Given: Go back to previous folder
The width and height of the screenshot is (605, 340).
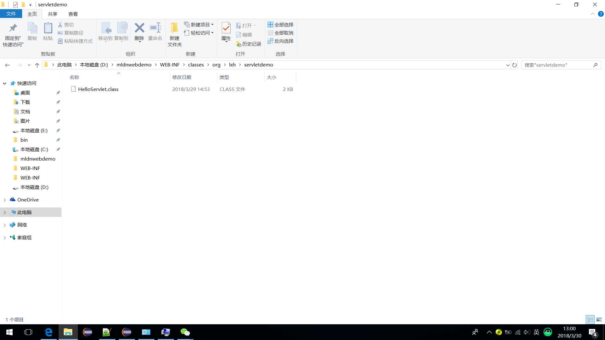Looking at the screenshot, I should 8,65.
